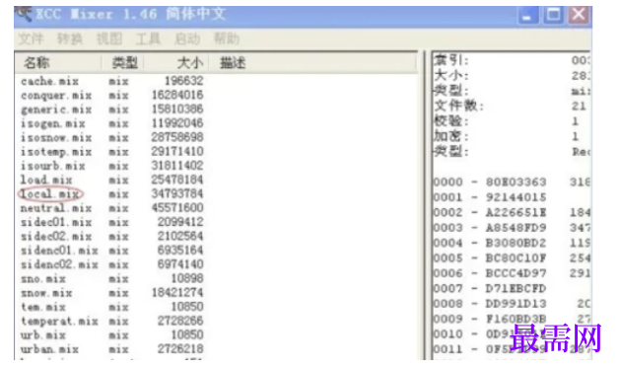This screenshot has width=620, height=369.
Task: Minimize the XCC Mixer window
Action: click(527, 16)
